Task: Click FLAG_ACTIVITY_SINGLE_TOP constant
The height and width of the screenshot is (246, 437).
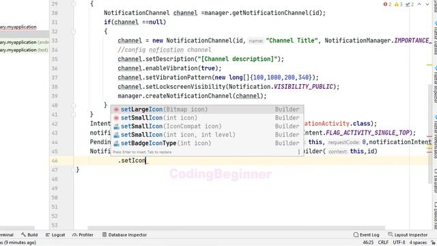Action: (x=367, y=133)
